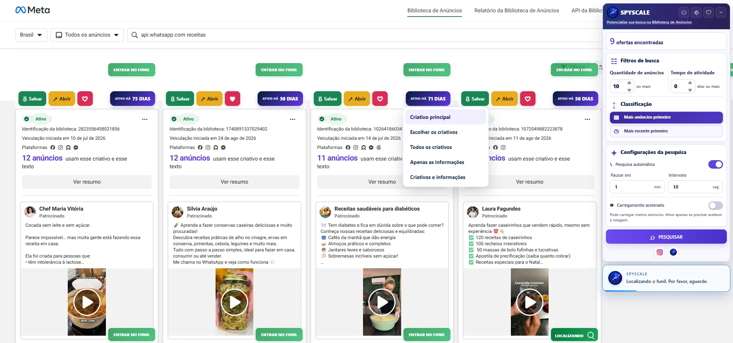The height and width of the screenshot is (343, 733).
Task: Select Mais recente primeiro sorting
Action: pos(666,131)
